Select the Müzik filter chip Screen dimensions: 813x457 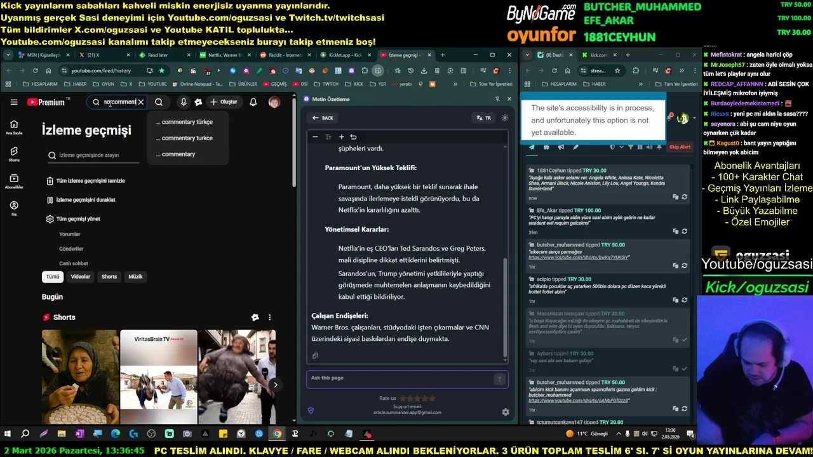[135, 277]
